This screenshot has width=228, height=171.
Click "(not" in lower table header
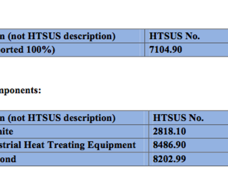coord(17,118)
